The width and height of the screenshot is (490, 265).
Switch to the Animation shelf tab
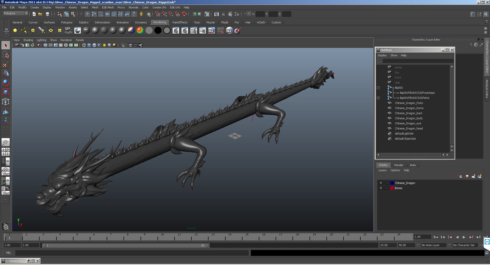click(x=122, y=22)
